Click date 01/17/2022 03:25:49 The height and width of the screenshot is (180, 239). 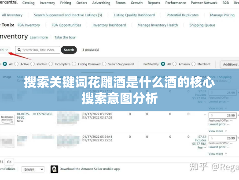coord(97,114)
